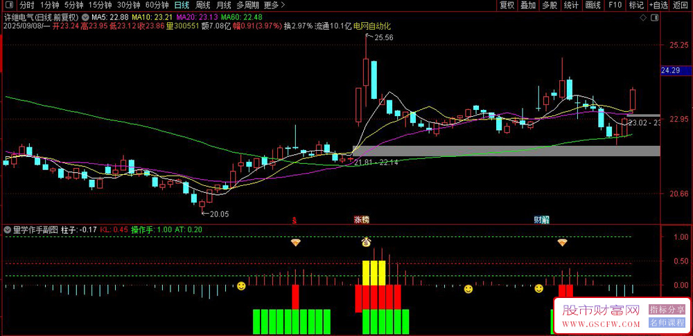The height and width of the screenshot is (336, 693).
Task: Click the 25.56 high price label
Action: 384,38
